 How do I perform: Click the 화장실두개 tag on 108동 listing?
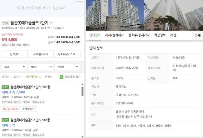tap(38, 102)
